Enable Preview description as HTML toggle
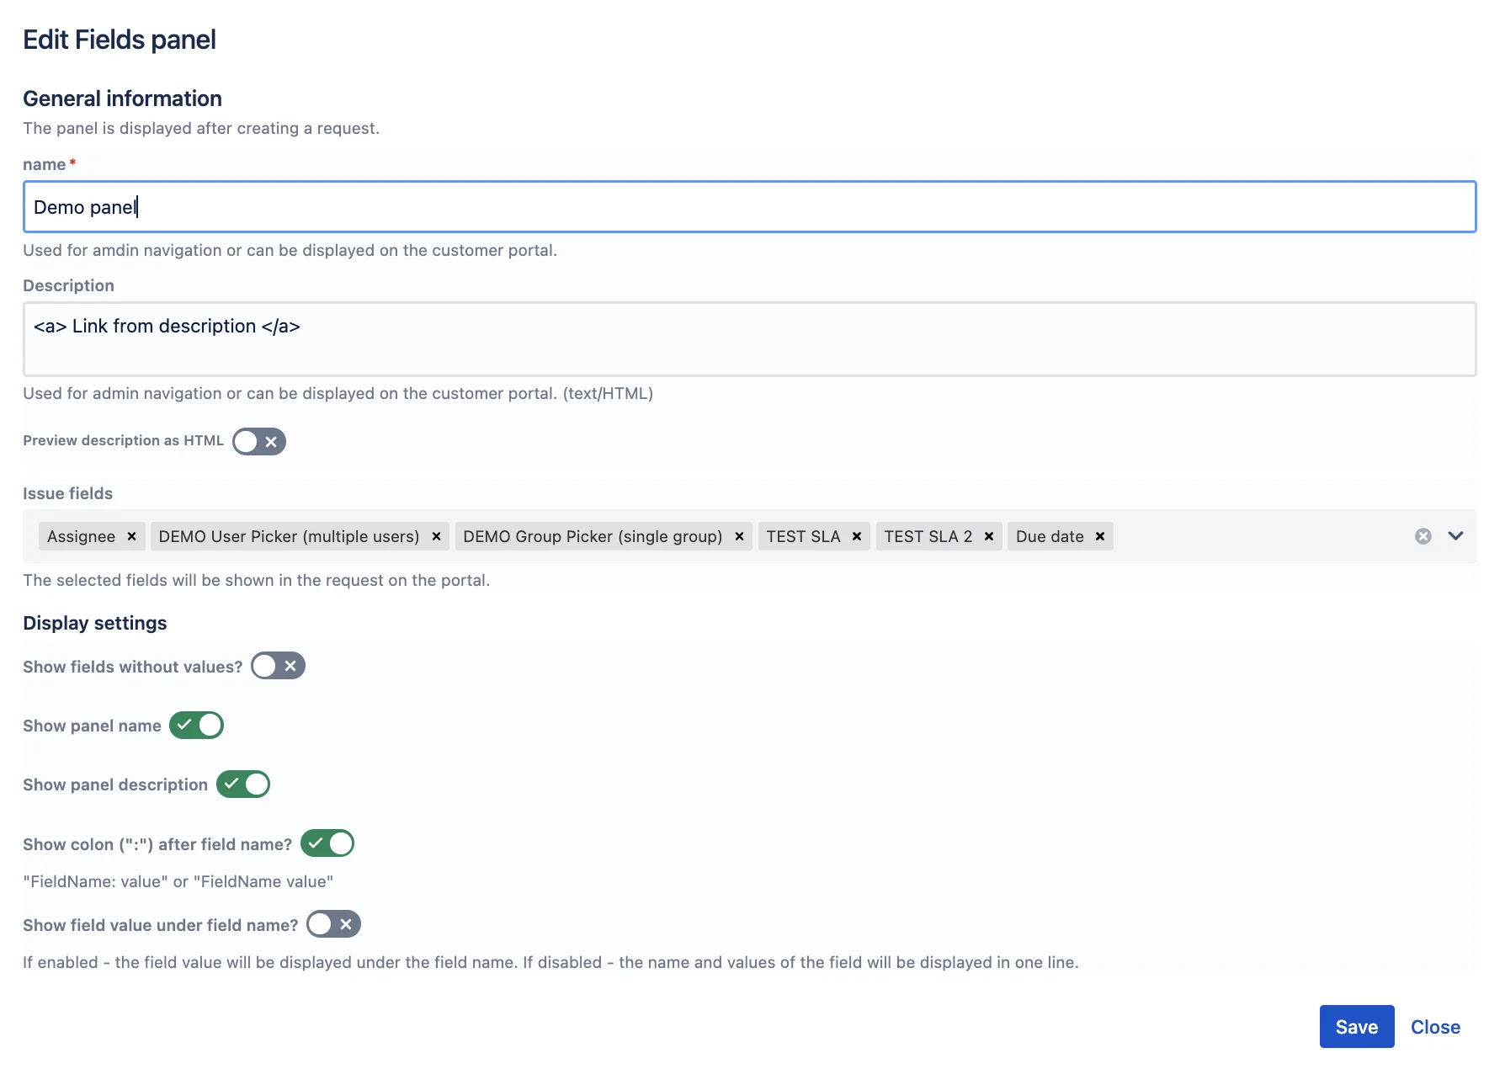The width and height of the screenshot is (1505, 1069). (x=259, y=441)
